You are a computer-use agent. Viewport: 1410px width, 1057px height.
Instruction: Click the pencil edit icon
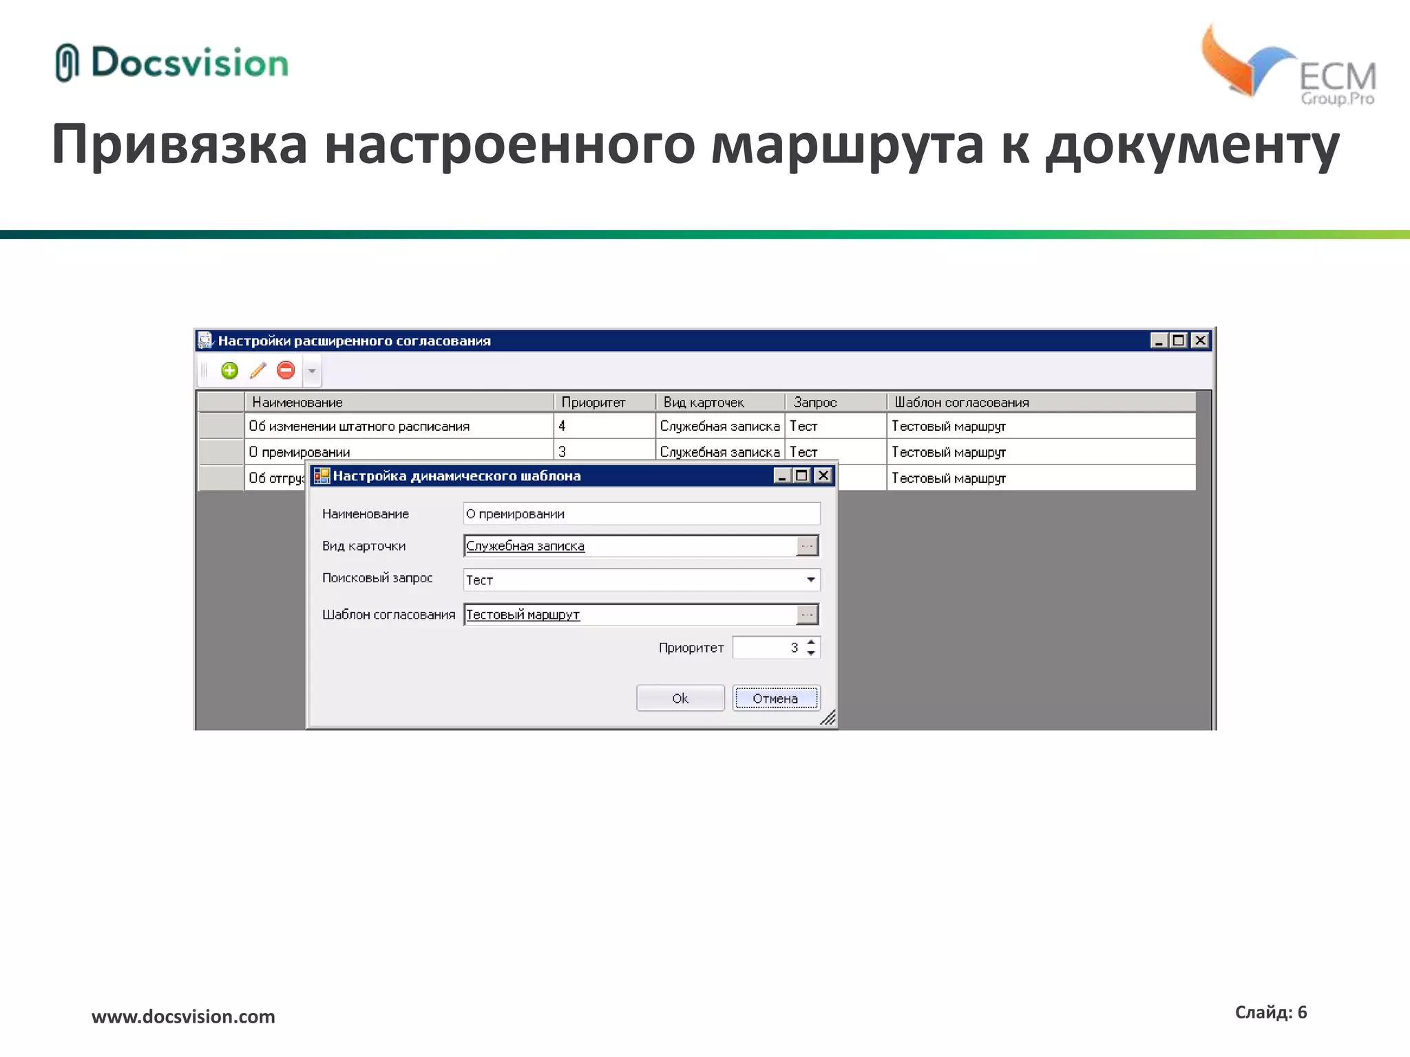[x=258, y=371]
